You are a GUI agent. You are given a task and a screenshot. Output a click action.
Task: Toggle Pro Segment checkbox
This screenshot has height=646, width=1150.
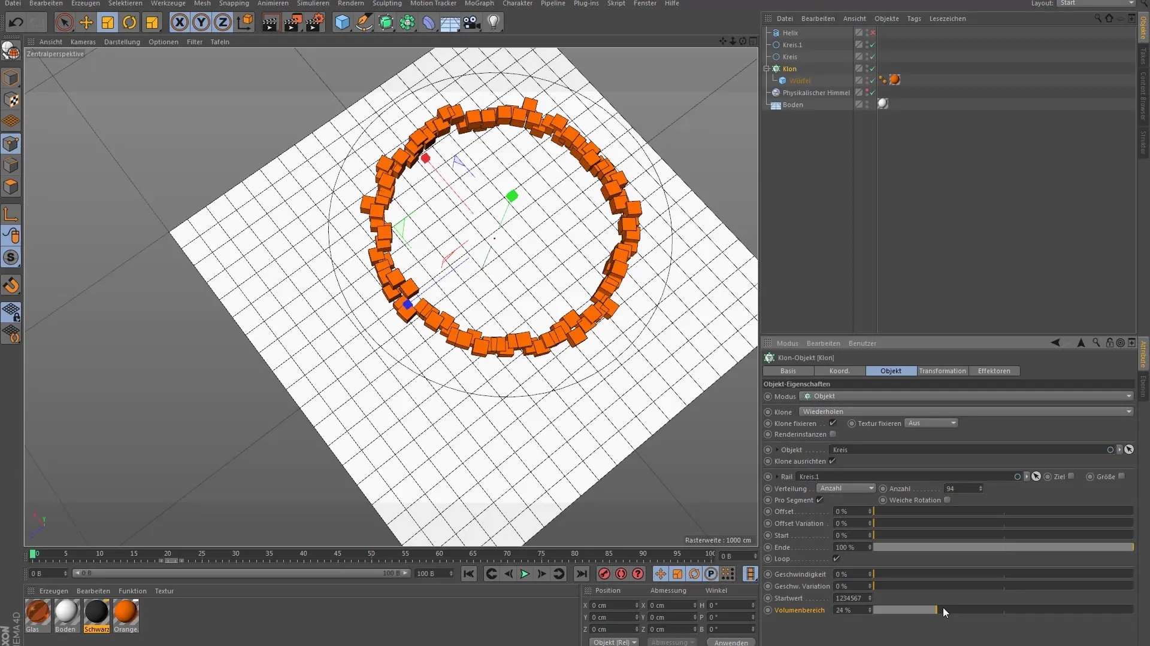(819, 500)
